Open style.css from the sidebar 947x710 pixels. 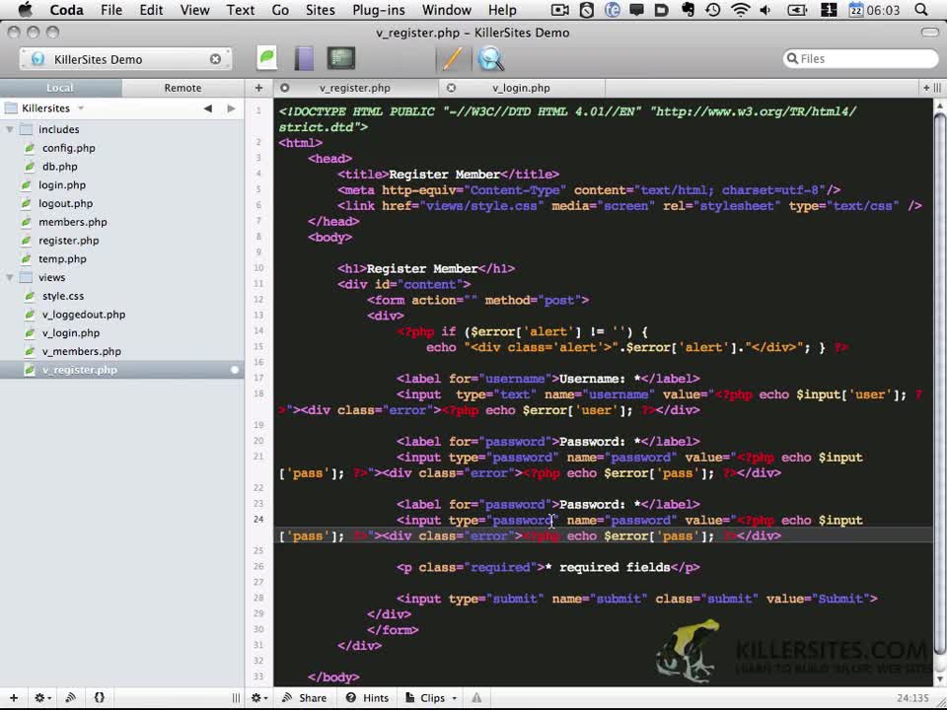click(63, 296)
